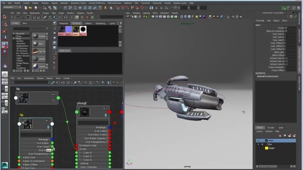Click the Clear Graph icon in Hypershade toolbar
This screenshot has height=170, width=303.
pos(45,17)
